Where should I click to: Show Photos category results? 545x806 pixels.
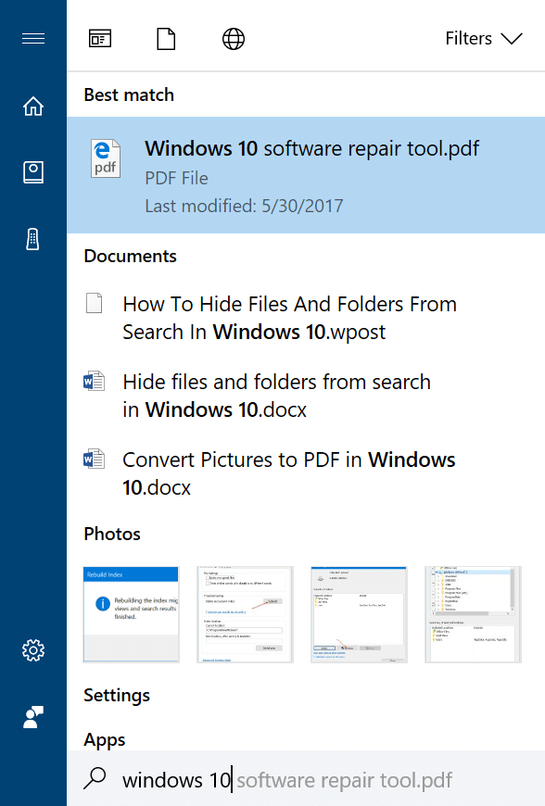[112, 534]
